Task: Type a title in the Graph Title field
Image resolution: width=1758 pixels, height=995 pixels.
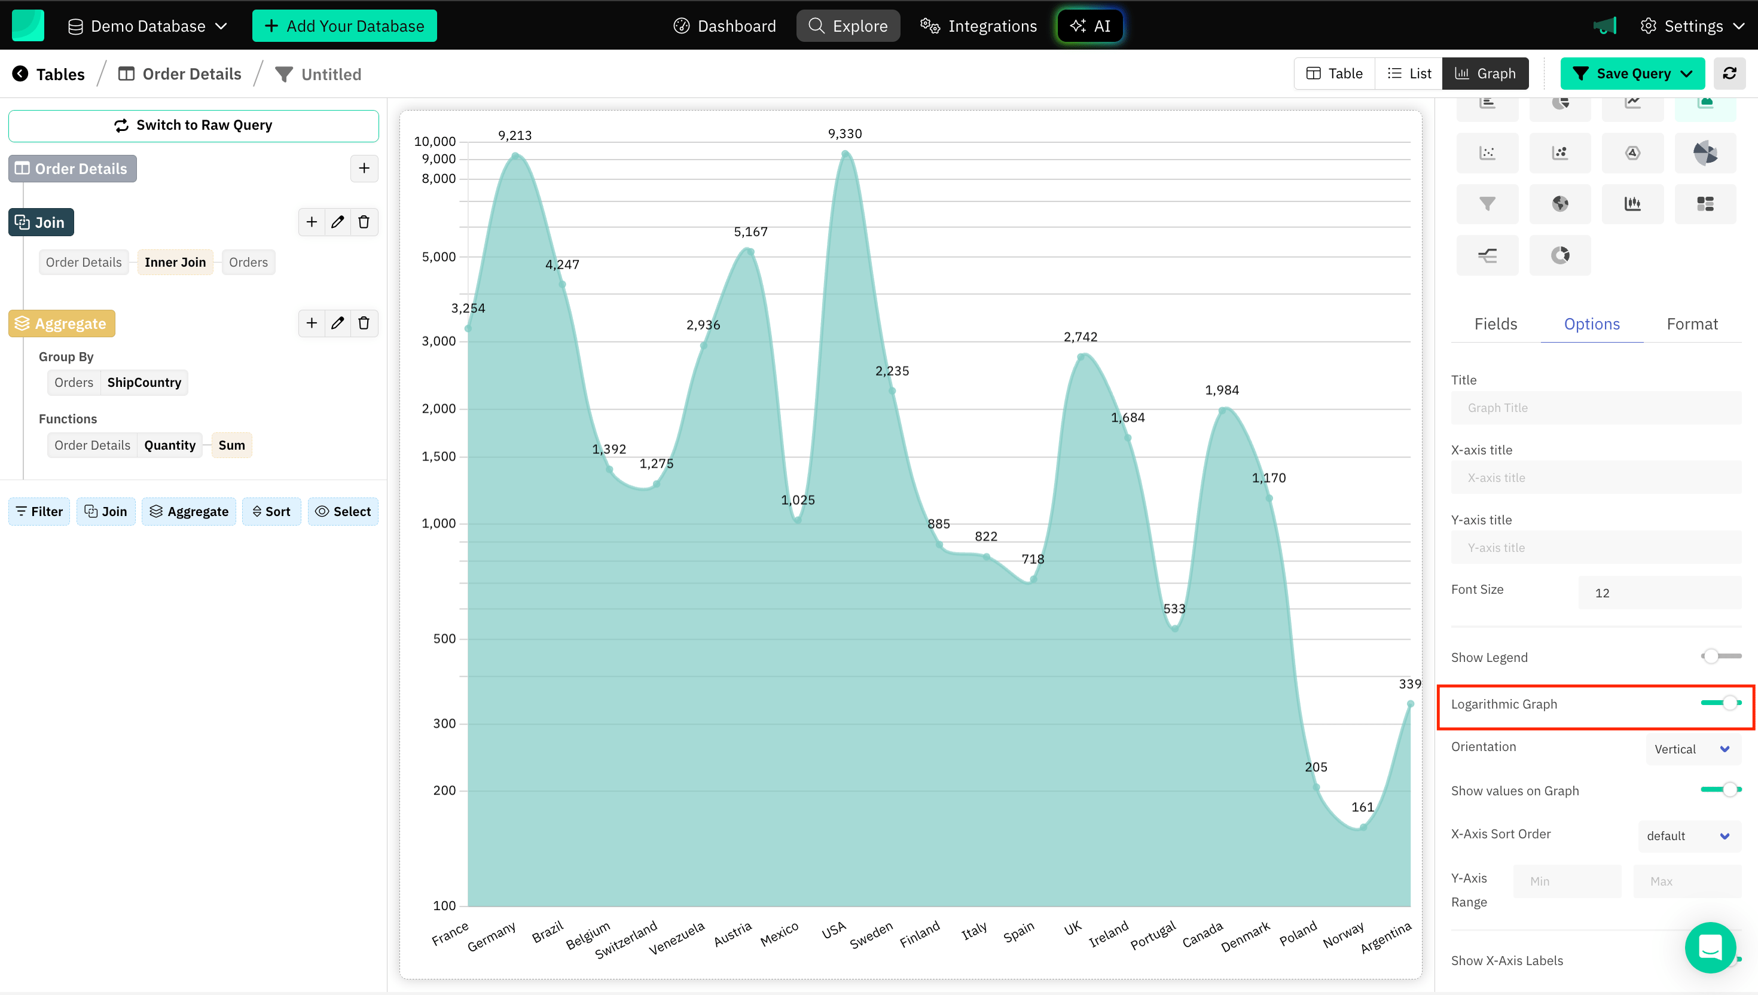Action: [x=1595, y=407]
